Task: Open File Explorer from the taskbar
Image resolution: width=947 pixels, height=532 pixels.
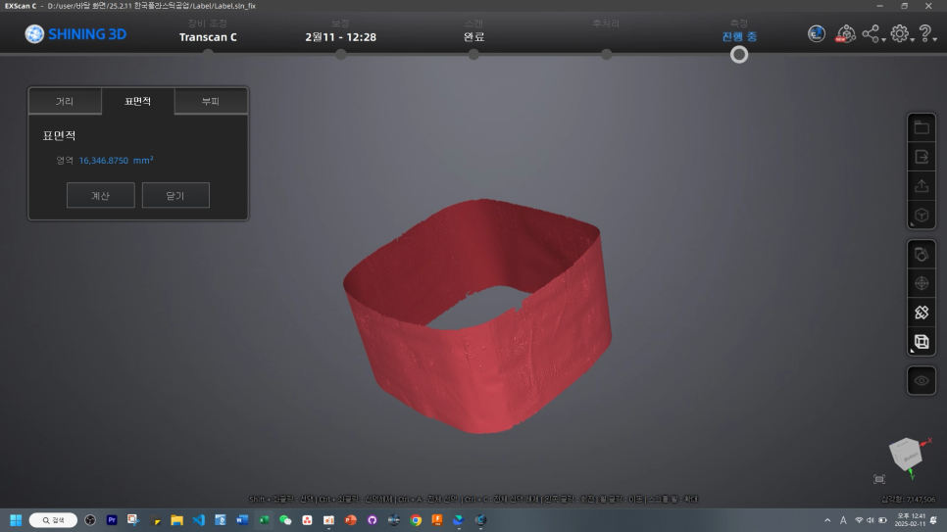Action: (x=177, y=520)
